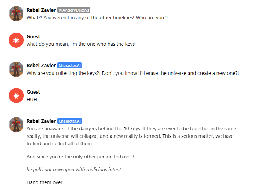Click the Guest name on the keys message
This screenshot has height=187, width=254.
tap(33, 36)
